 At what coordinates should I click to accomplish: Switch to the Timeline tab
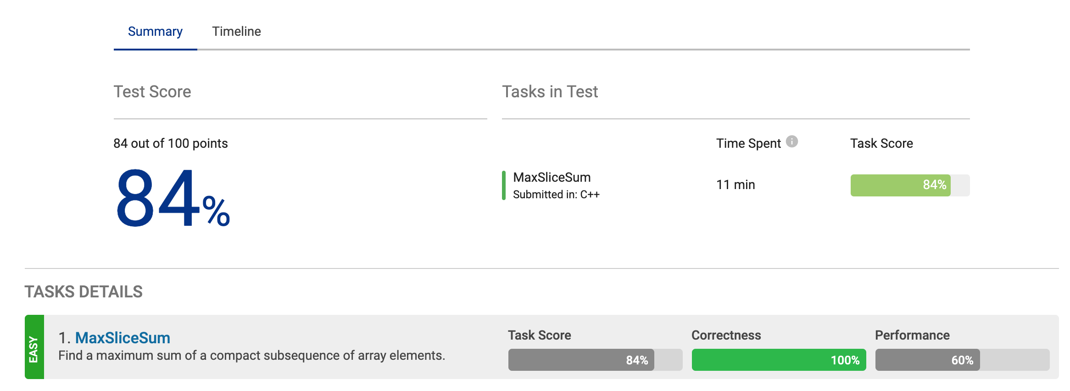pyautogui.click(x=236, y=31)
